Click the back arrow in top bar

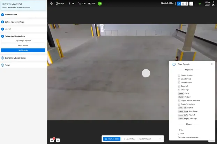tap(52, 3)
